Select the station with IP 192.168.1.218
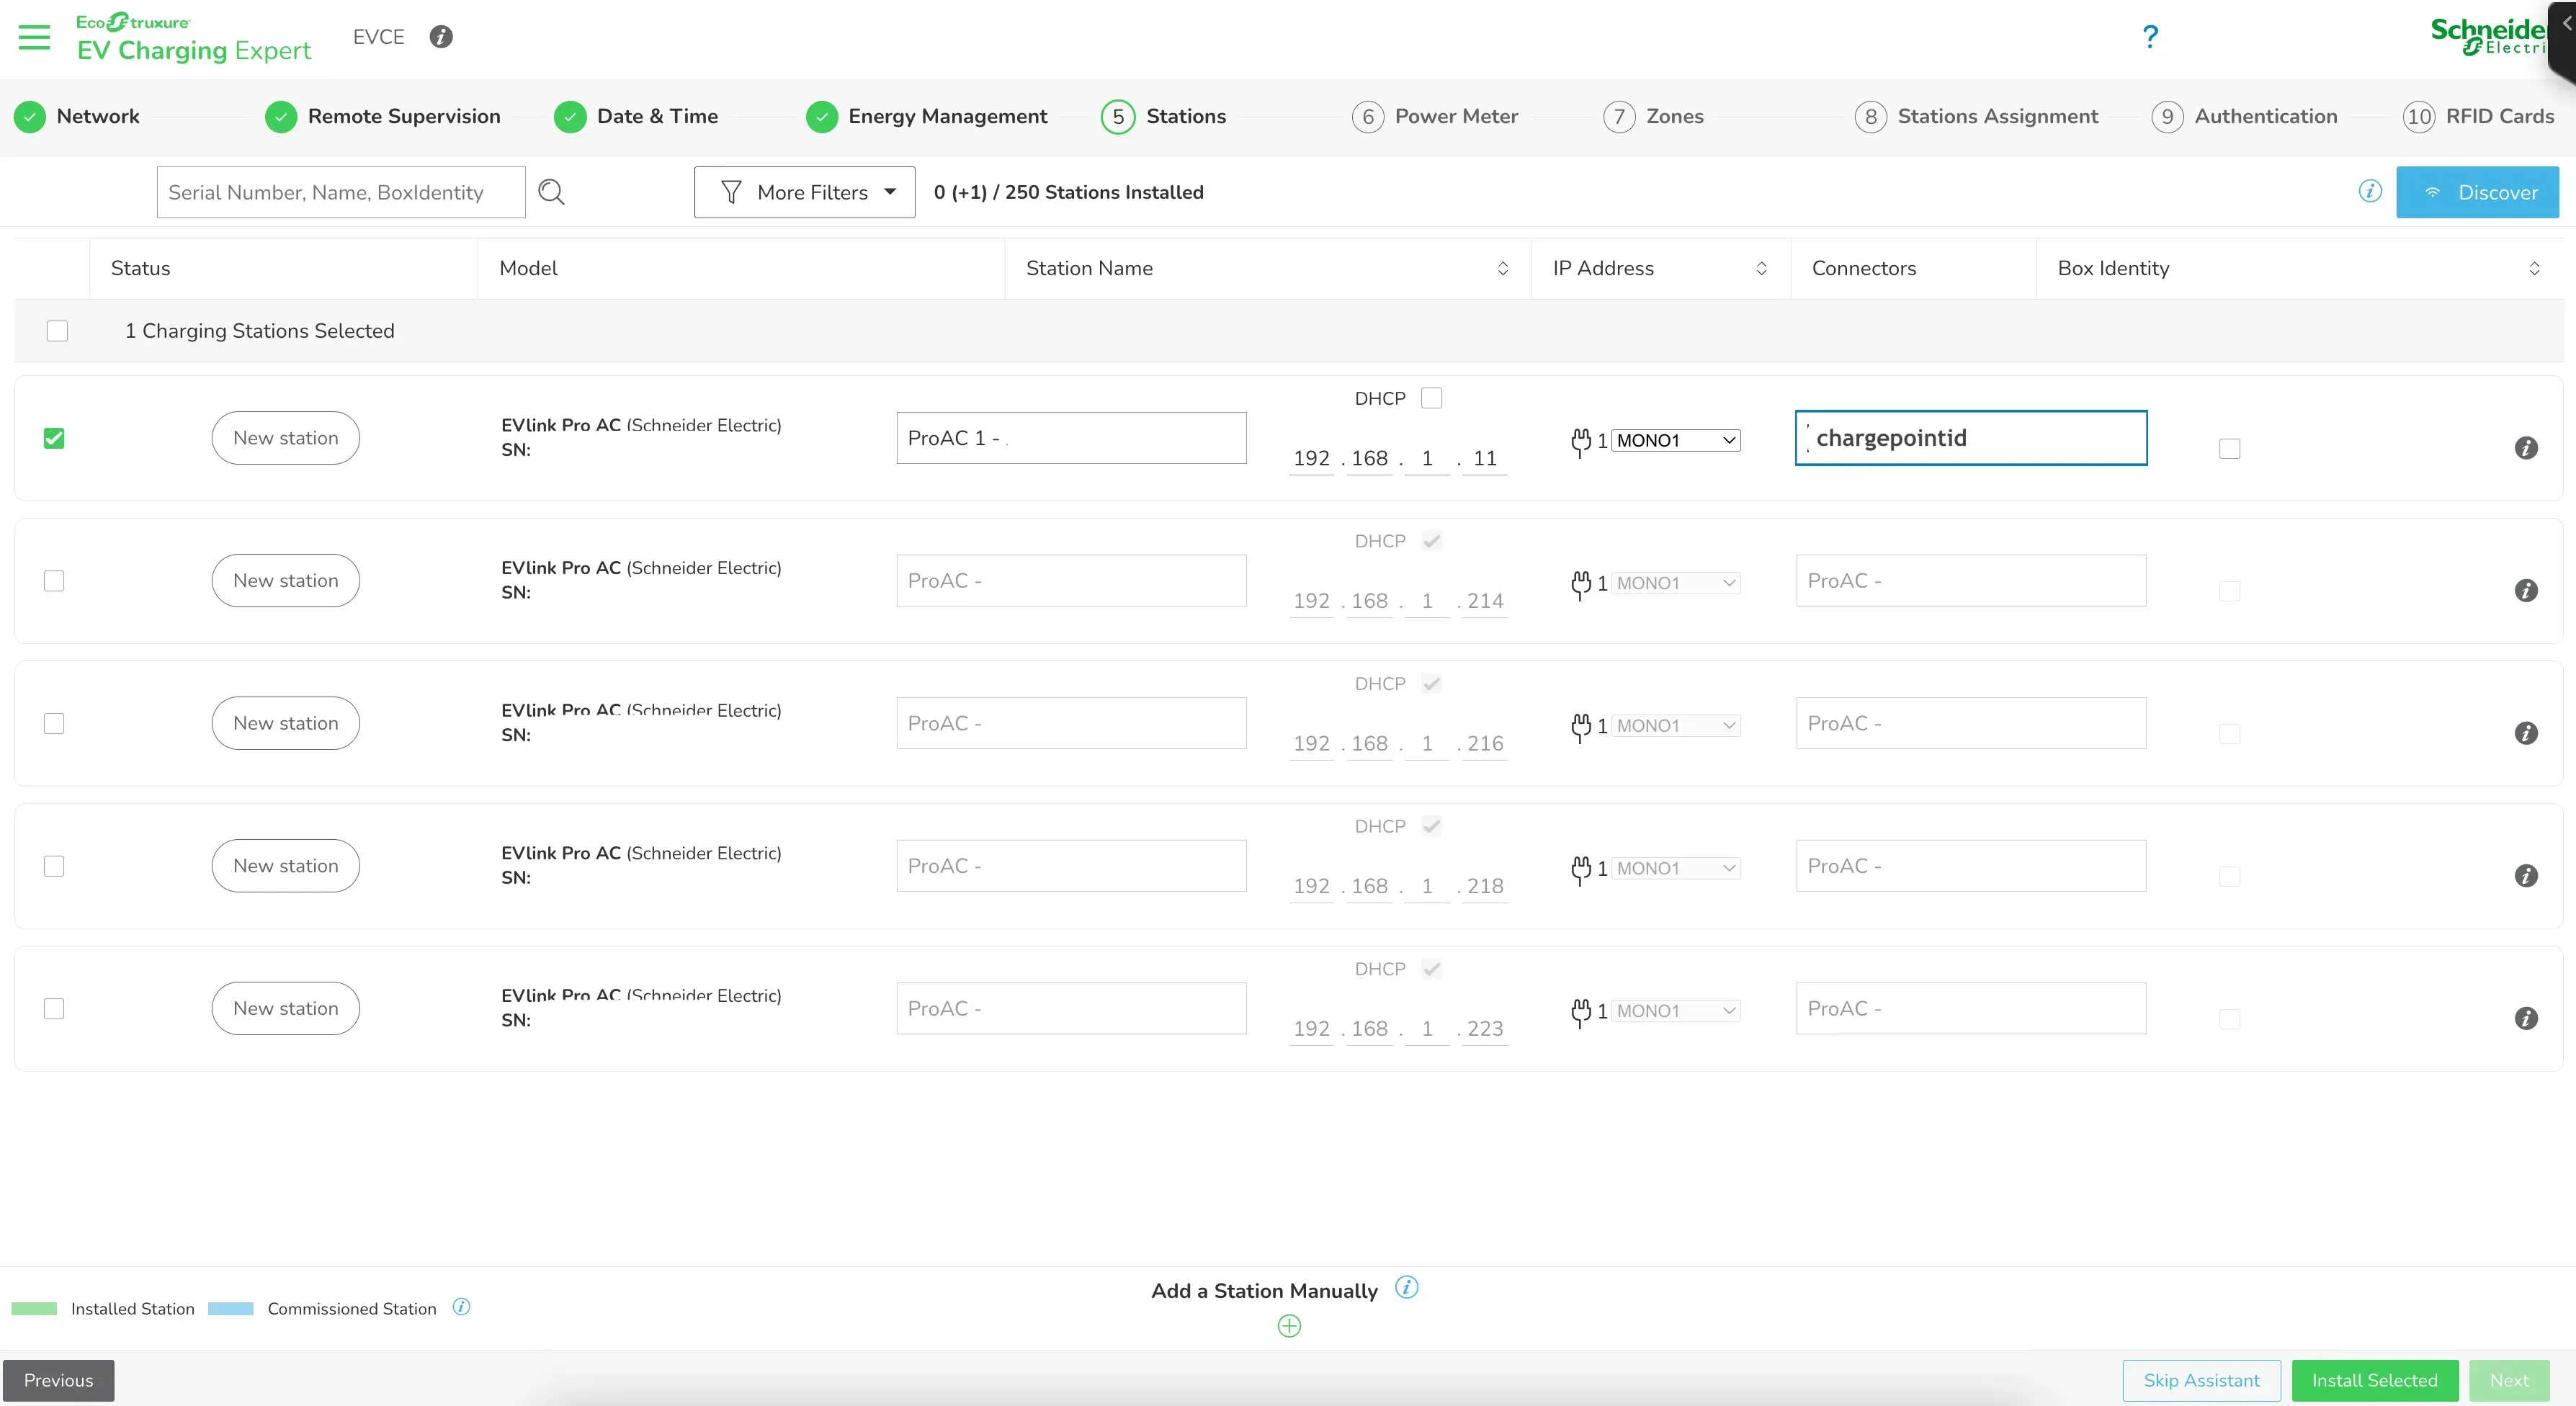 (x=54, y=866)
